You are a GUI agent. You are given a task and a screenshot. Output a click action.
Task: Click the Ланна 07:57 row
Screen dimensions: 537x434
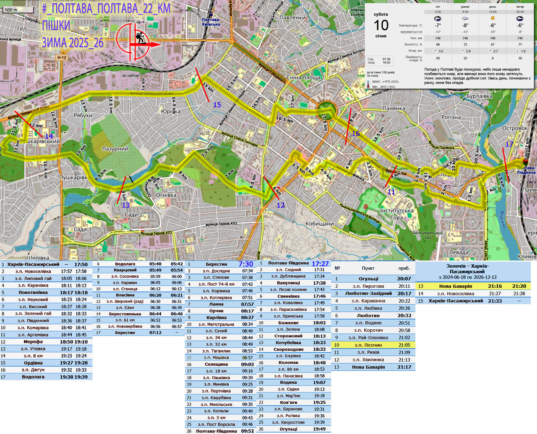[x=221, y=304]
